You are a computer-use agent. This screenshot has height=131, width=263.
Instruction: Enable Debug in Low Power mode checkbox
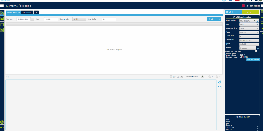coord(256,51)
